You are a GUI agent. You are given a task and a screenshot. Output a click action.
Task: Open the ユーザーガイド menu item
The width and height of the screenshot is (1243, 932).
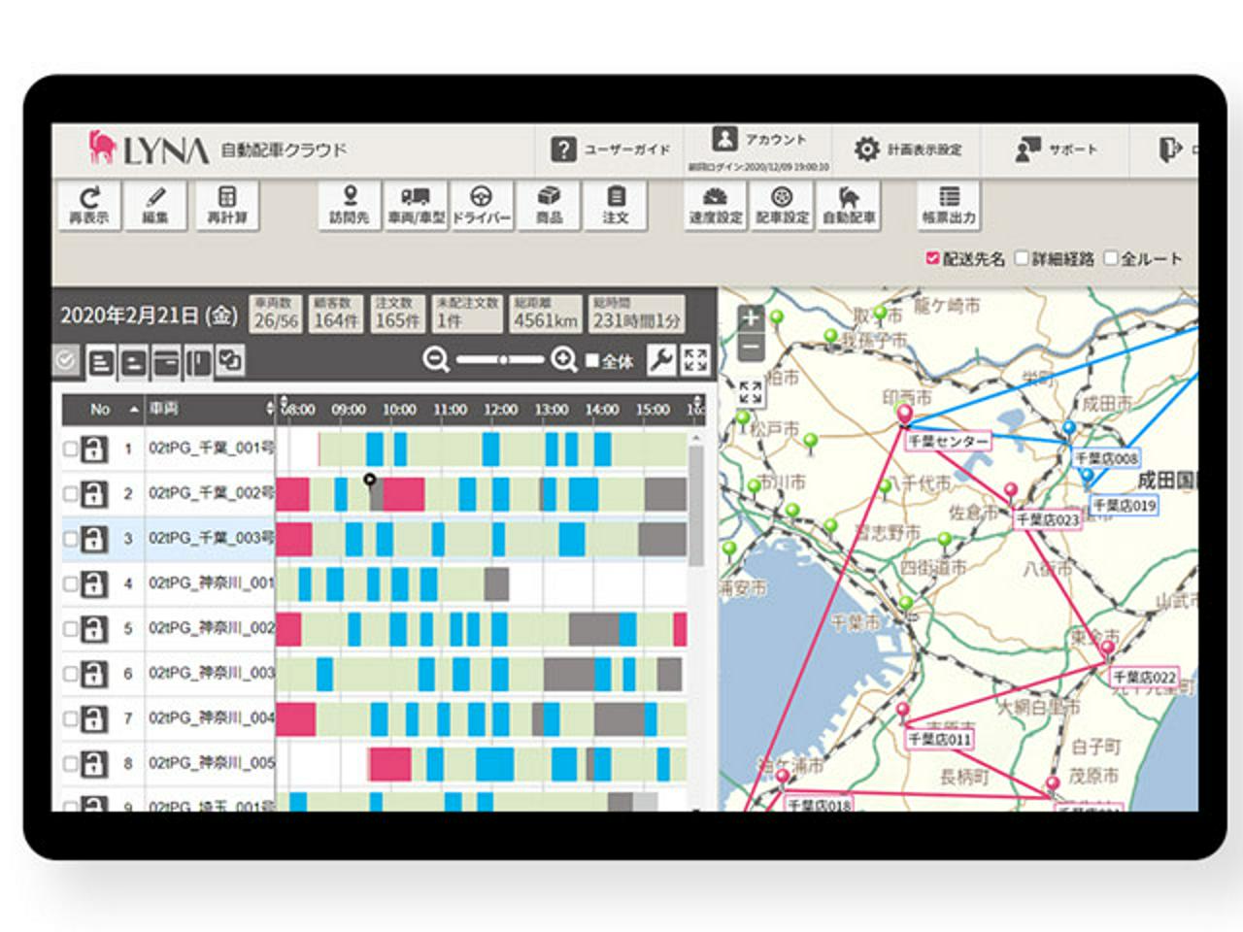coord(610,150)
